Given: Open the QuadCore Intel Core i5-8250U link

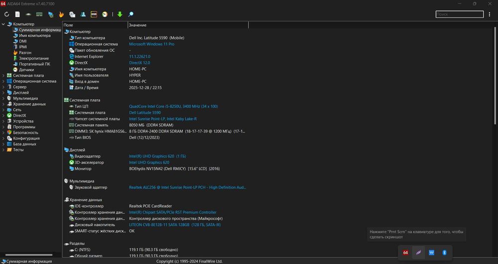Looking at the screenshot, I should pyautogui.click(x=173, y=107).
